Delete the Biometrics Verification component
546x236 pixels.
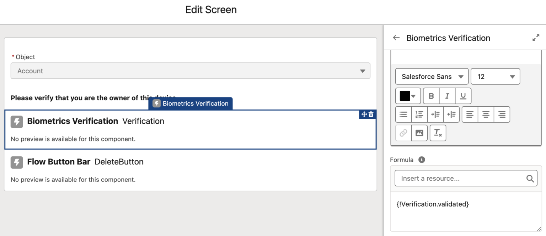tap(371, 114)
